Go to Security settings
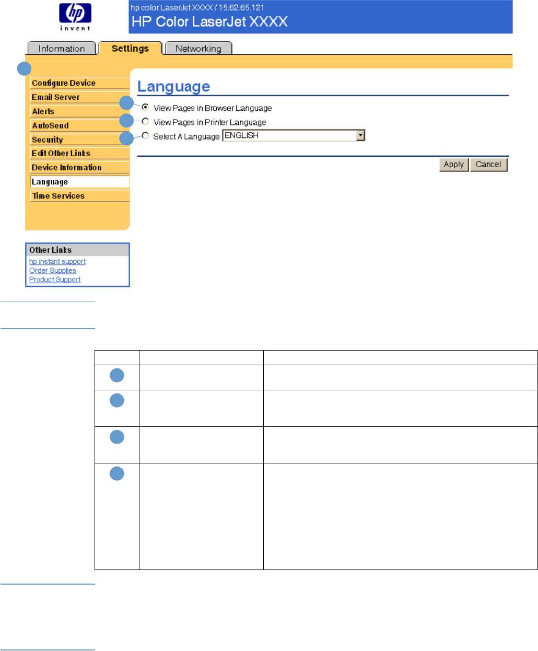The height and width of the screenshot is (651, 538). click(x=80, y=140)
